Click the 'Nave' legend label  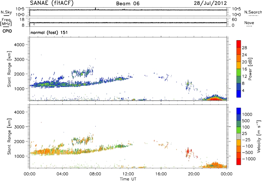(x=249, y=23)
